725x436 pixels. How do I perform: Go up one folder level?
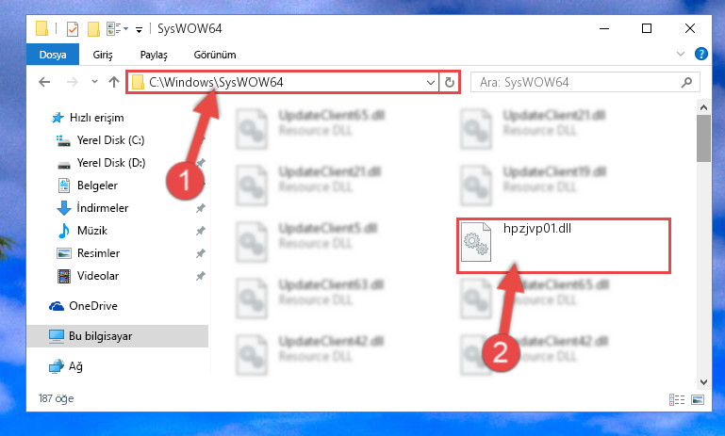coord(114,82)
